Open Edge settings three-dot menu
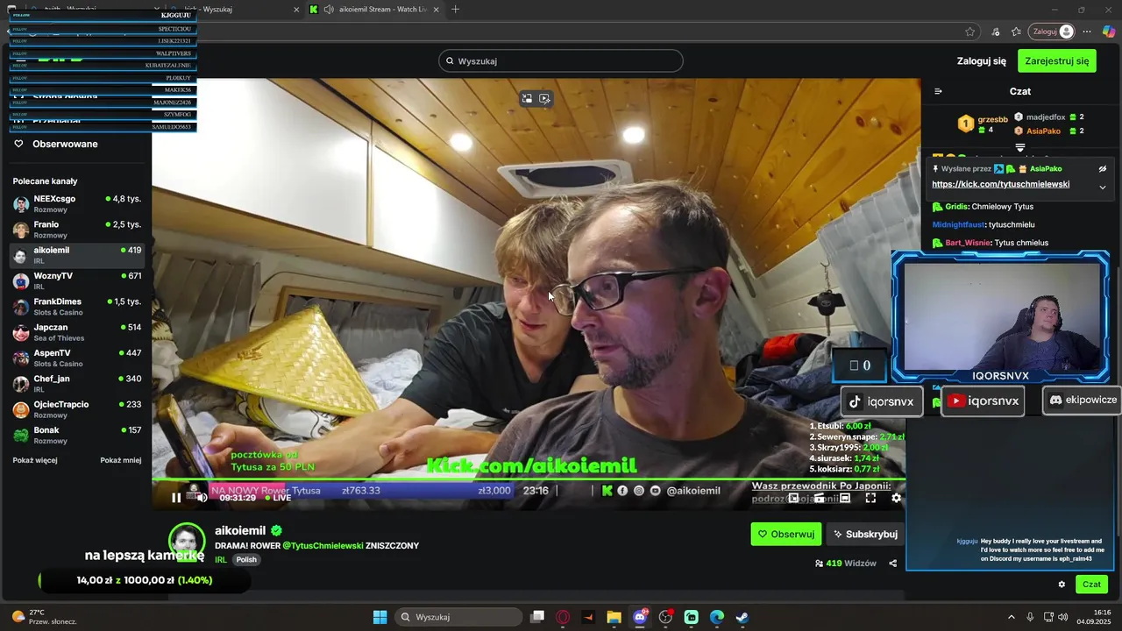The width and height of the screenshot is (1122, 631). [x=1087, y=32]
